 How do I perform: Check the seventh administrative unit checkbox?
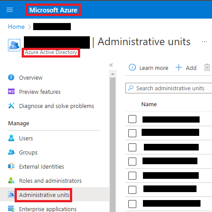coord(132,204)
